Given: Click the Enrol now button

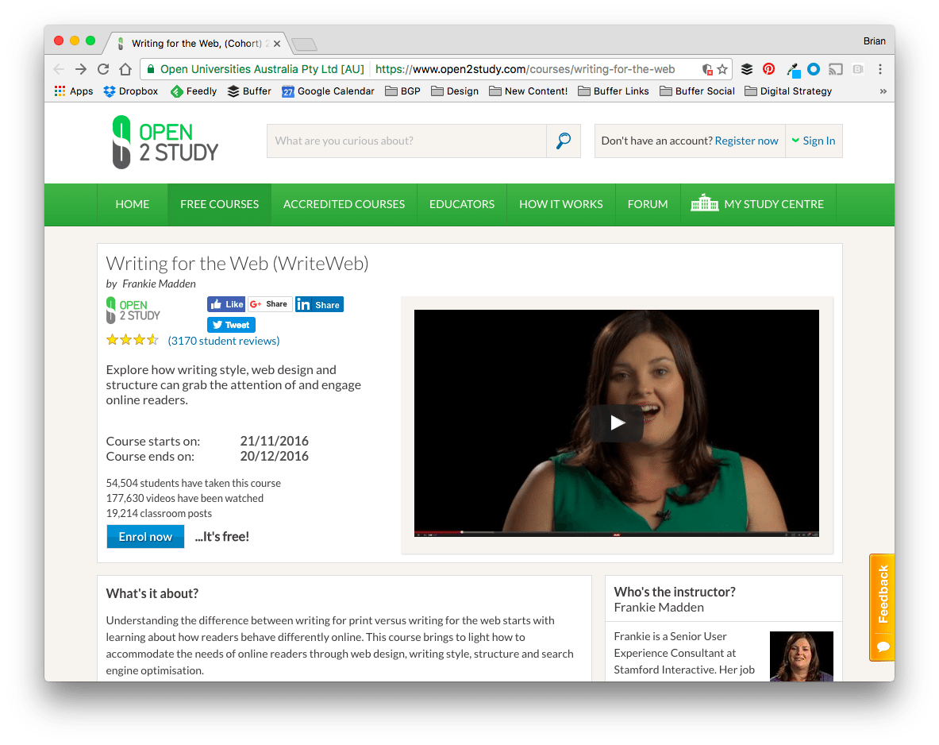Looking at the screenshot, I should (x=145, y=536).
